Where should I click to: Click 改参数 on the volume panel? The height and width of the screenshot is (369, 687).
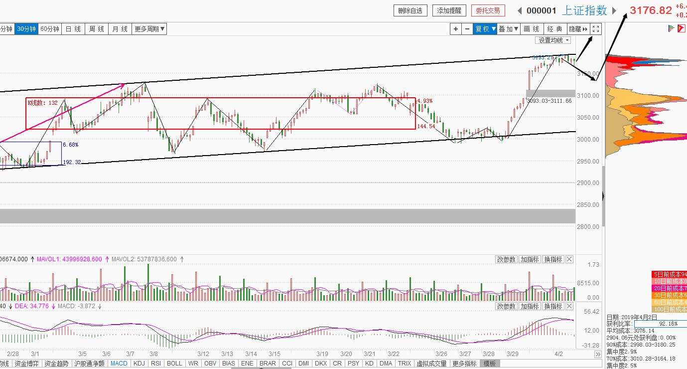pos(506,259)
